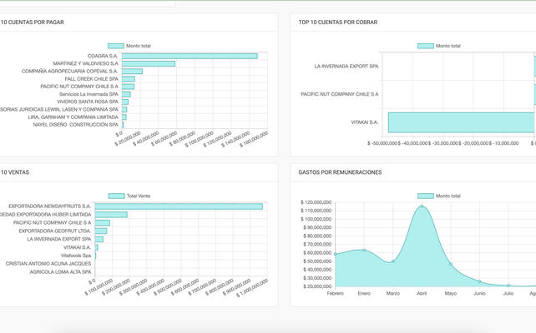Image resolution: width=536 pixels, height=333 pixels.
Task: Click the Febrero data point at chart start
Action: tap(336, 254)
